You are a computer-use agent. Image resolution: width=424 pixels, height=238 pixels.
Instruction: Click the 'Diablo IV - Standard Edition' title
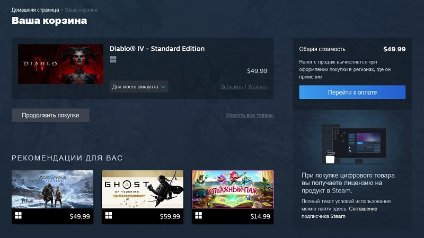157,49
